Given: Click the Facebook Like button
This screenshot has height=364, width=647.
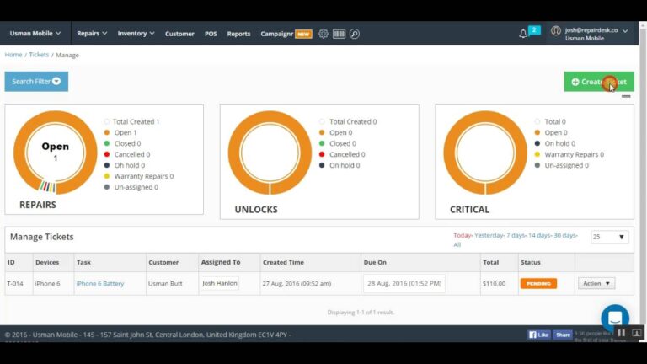Looking at the screenshot, I should 539,335.
